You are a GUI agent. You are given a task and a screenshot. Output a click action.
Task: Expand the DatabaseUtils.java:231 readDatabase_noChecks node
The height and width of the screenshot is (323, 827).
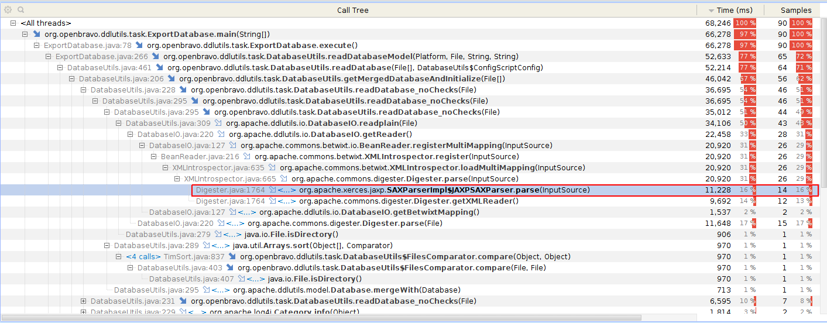[x=83, y=301]
